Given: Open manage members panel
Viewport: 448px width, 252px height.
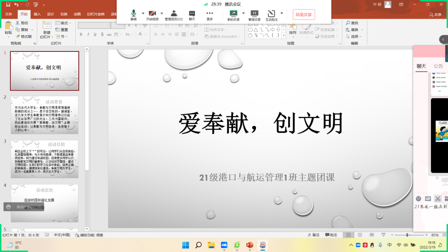Looking at the screenshot, I should coord(173,14).
